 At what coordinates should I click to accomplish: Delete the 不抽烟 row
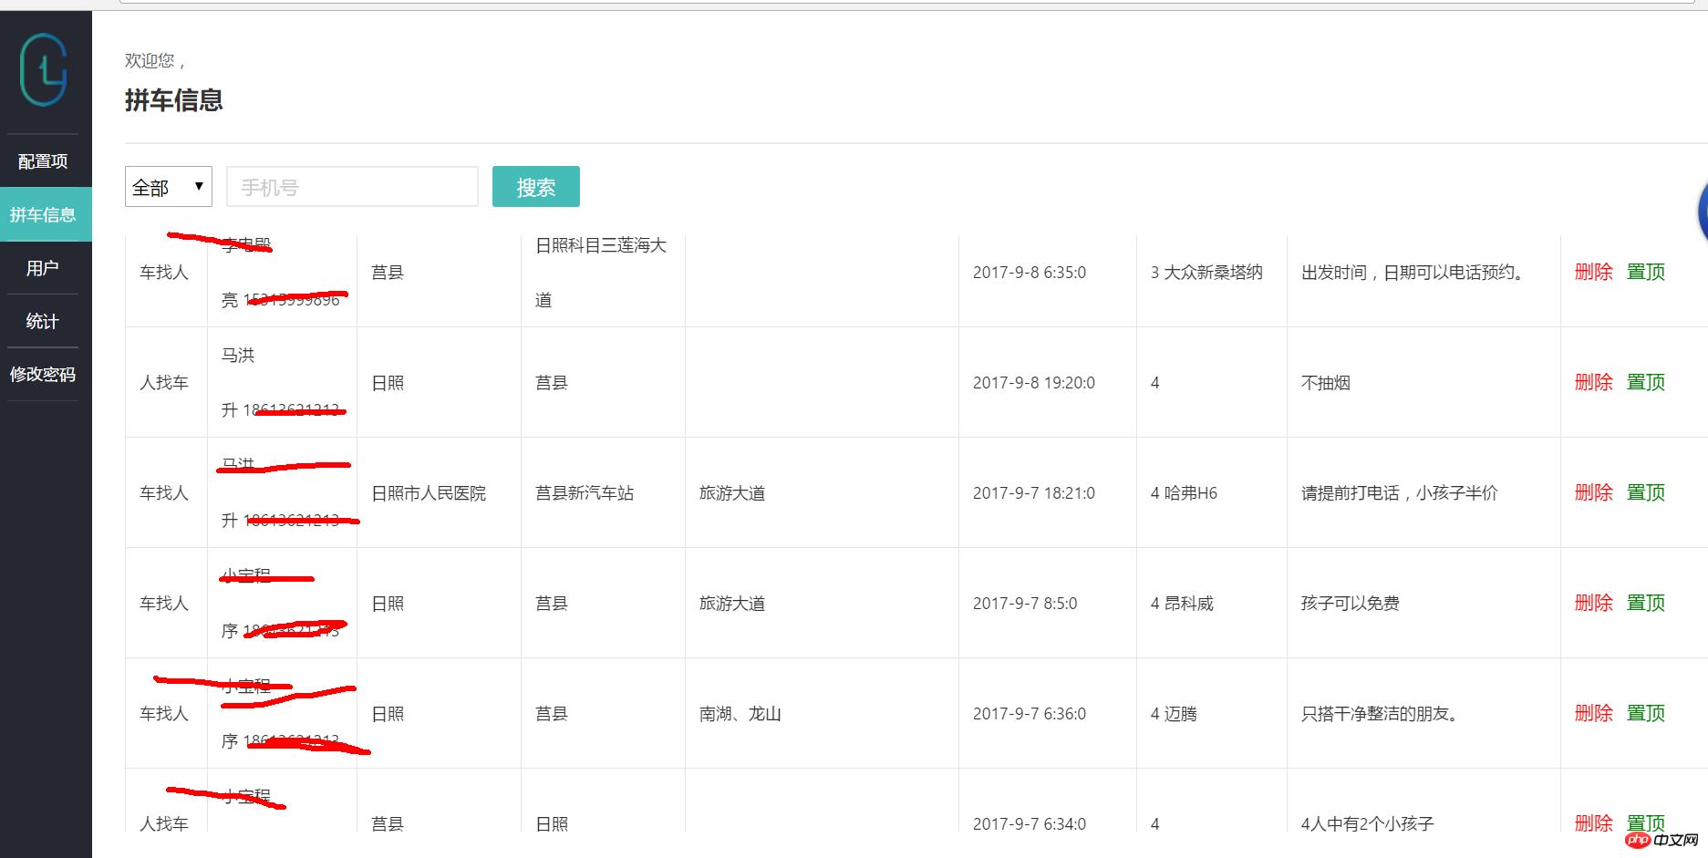(1594, 382)
